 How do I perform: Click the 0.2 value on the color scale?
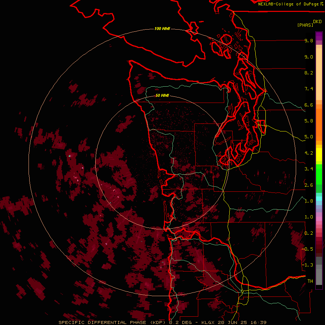tap(309, 233)
